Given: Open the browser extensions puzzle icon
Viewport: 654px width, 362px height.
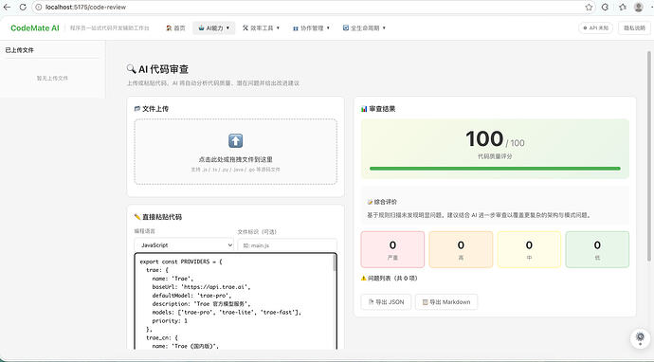Looking at the screenshot, I should point(623,7).
